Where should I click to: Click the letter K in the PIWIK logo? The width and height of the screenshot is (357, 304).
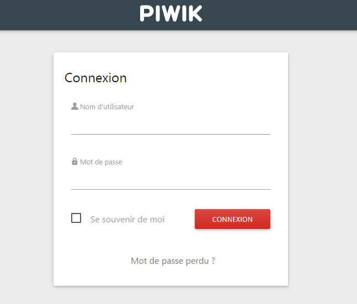pyautogui.click(x=195, y=14)
